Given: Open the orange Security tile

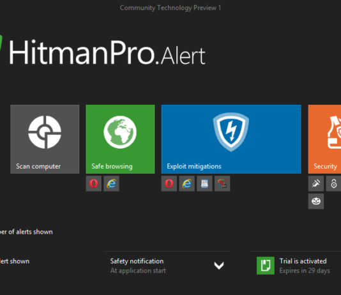Looking at the screenshot, I should (324, 139).
